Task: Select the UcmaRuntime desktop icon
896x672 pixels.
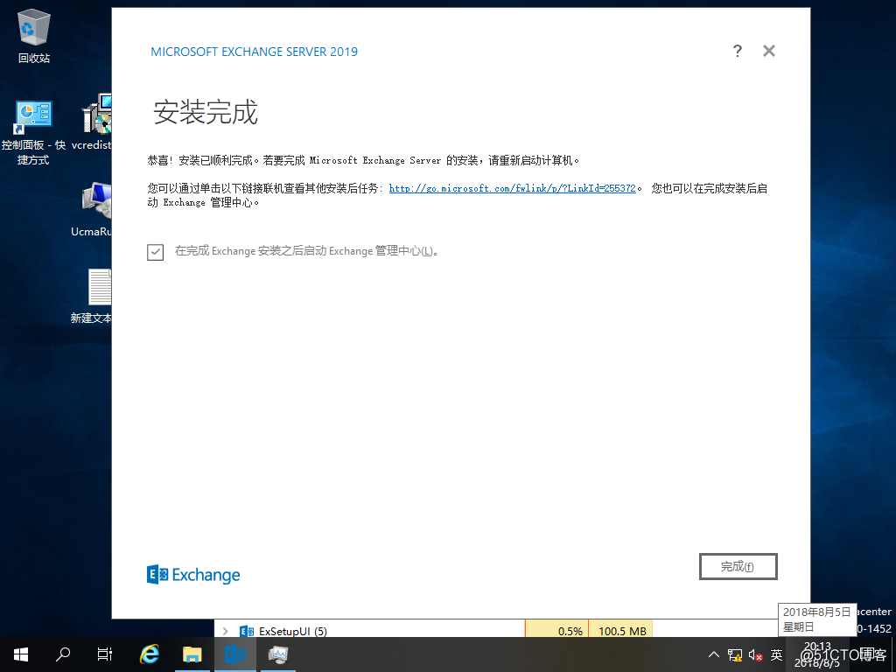Action: (91, 210)
